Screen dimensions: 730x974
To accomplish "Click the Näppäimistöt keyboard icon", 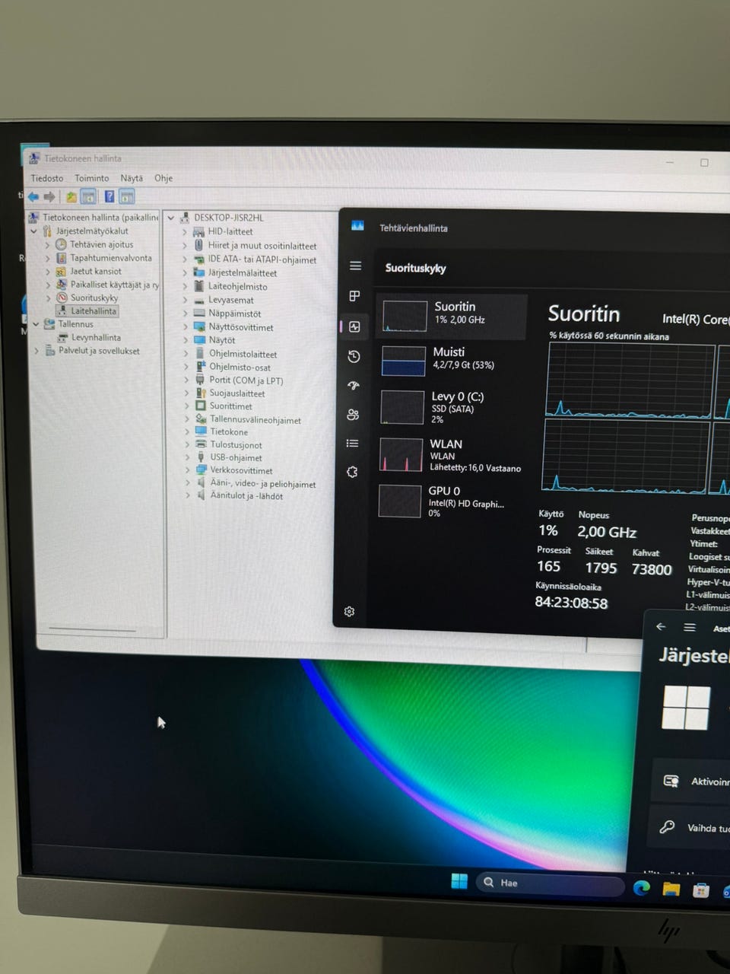I will click(200, 314).
